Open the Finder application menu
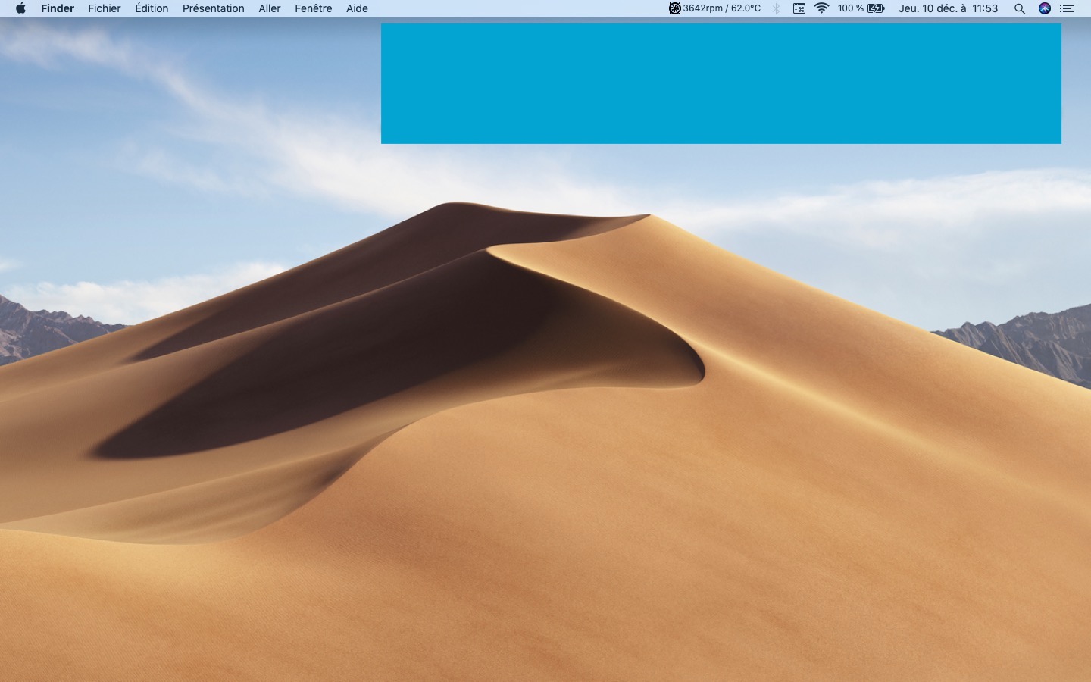 (58, 8)
